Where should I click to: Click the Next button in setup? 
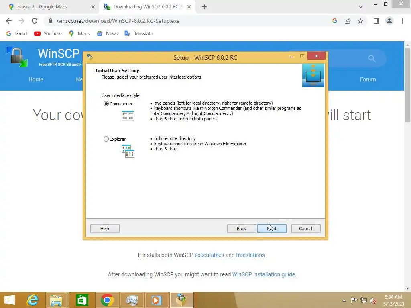click(272, 228)
